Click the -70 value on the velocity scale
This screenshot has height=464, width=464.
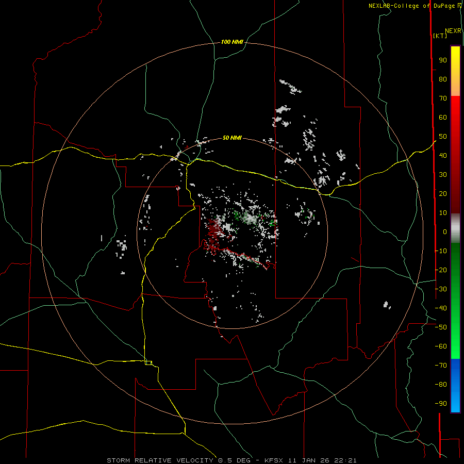point(441,366)
